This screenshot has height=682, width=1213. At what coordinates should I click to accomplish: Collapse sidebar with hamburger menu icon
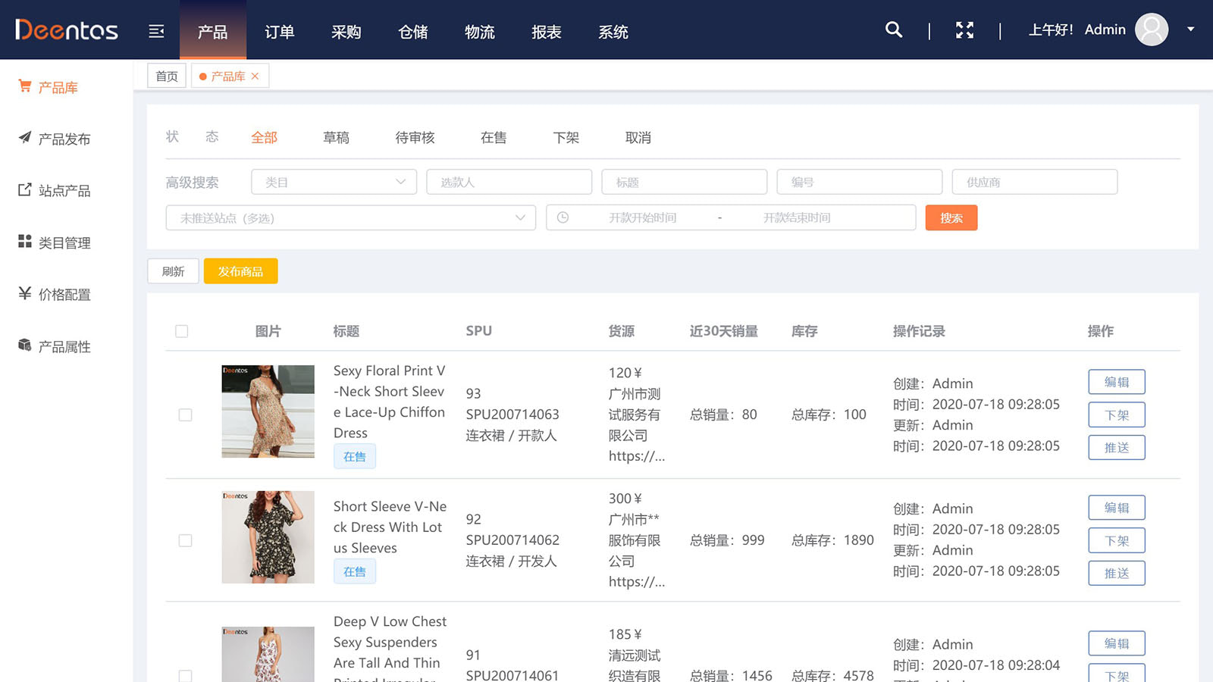tap(156, 31)
